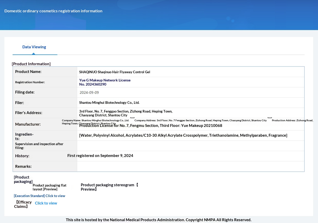Select the product name SHAQINUO Hair Flyaway Gel

114,72
